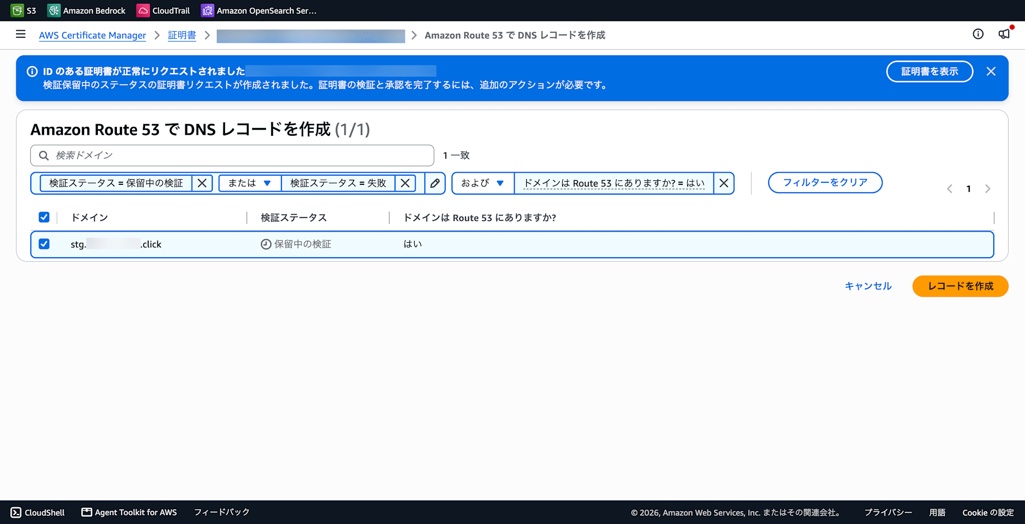Edit the filter group with pencil icon

pyautogui.click(x=435, y=183)
